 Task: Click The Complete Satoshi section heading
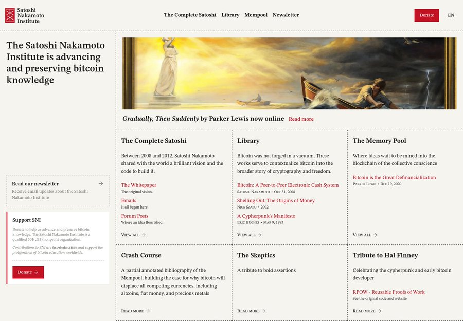click(154, 141)
